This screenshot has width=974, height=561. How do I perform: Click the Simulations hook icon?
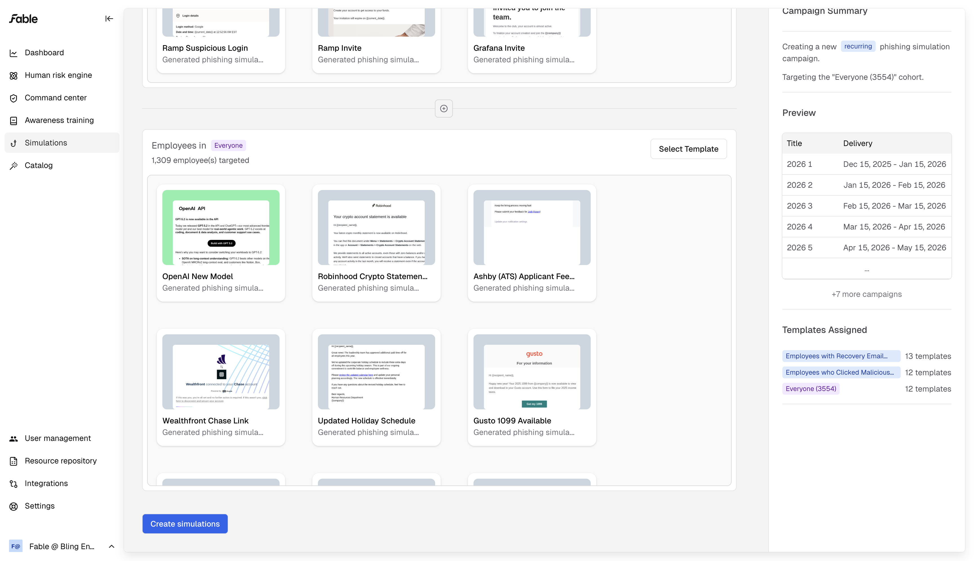pos(14,143)
